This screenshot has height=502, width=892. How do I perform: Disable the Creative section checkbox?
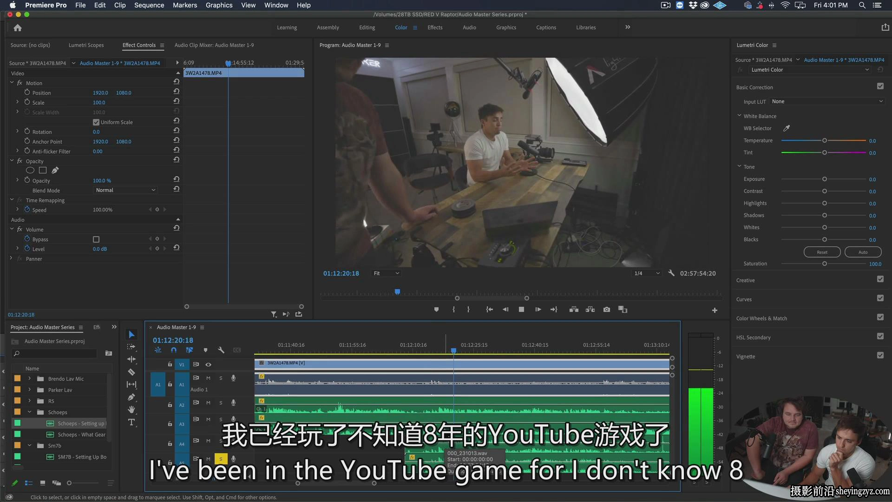(880, 279)
